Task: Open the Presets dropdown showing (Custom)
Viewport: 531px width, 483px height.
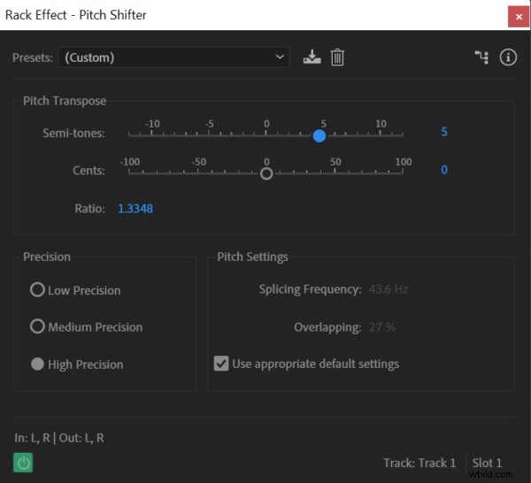Action: [x=173, y=57]
